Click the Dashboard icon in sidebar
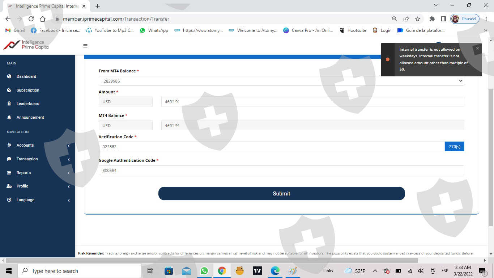This screenshot has height=278, width=494. [x=9, y=76]
